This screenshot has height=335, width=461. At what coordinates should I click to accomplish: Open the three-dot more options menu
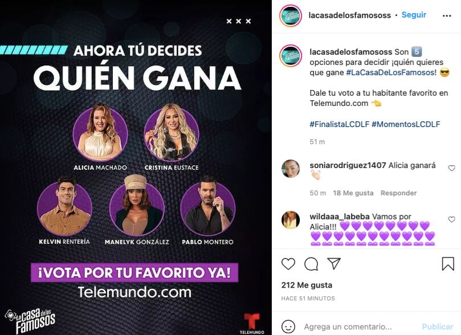coord(447,15)
